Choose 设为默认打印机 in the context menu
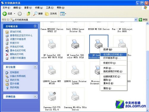This screenshot has width=149, height=112. (x=114, y=55)
